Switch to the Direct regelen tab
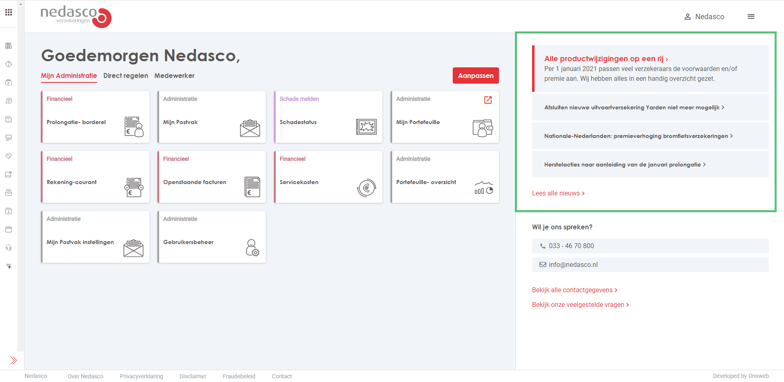784x382 pixels. click(126, 76)
